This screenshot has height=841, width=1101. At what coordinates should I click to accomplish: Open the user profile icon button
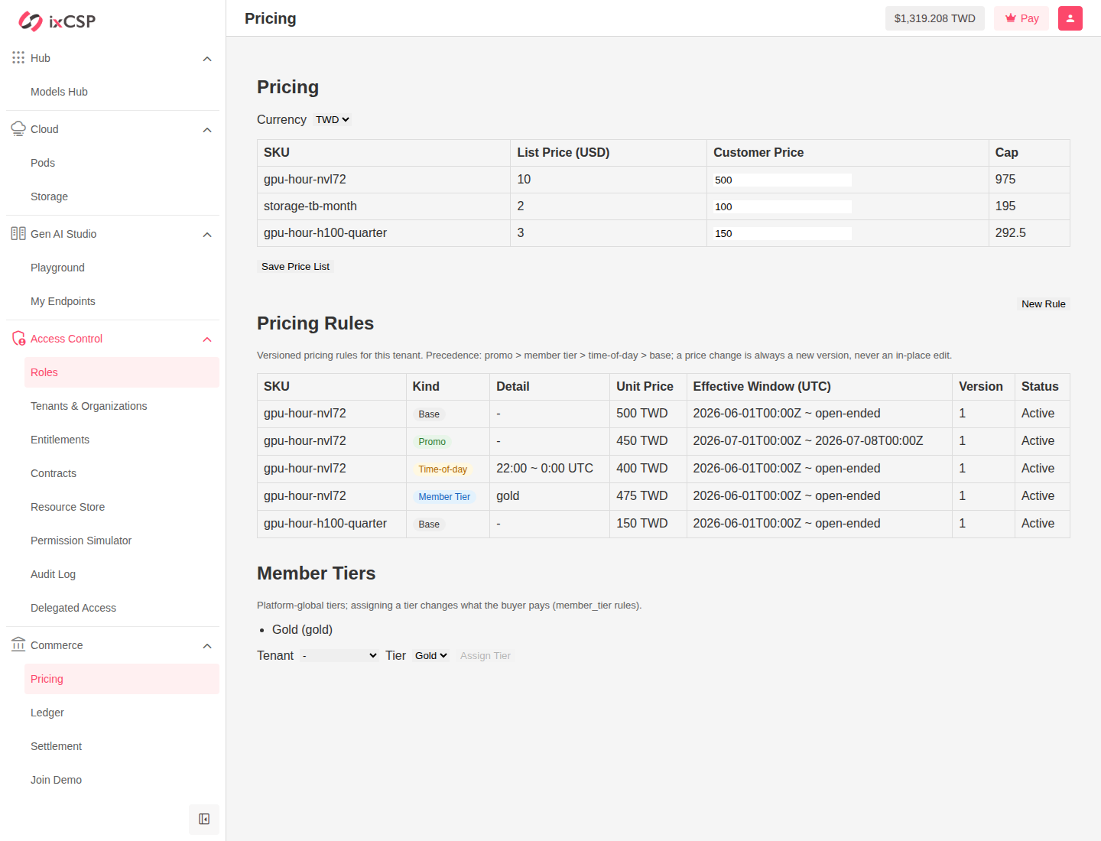1070,18
